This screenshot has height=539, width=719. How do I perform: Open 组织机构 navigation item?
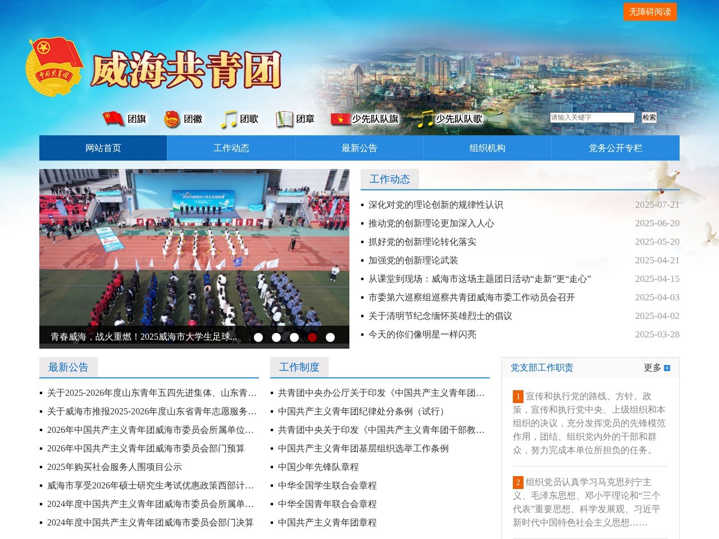(488, 148)
